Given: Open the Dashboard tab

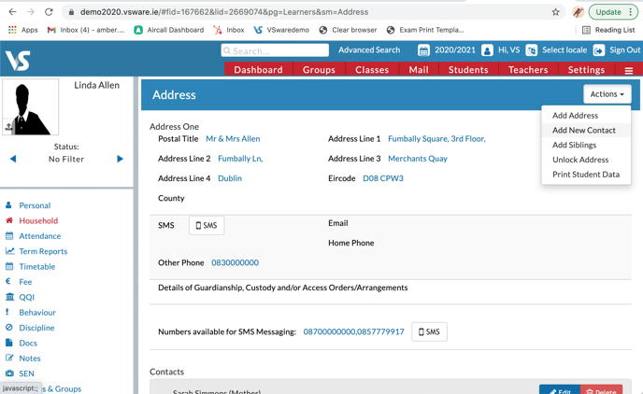Looking at the screenshot, I should click(258, 70).
